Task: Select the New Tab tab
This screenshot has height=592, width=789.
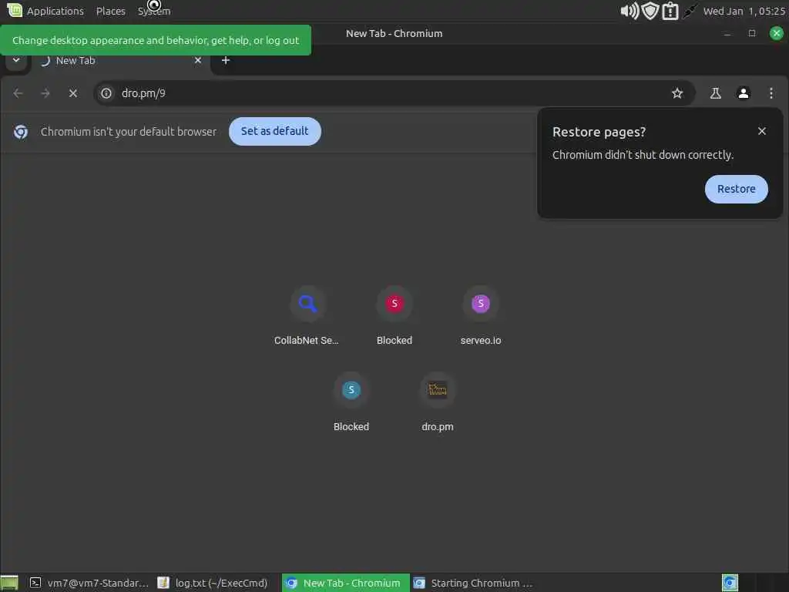Action: point(119,60)
